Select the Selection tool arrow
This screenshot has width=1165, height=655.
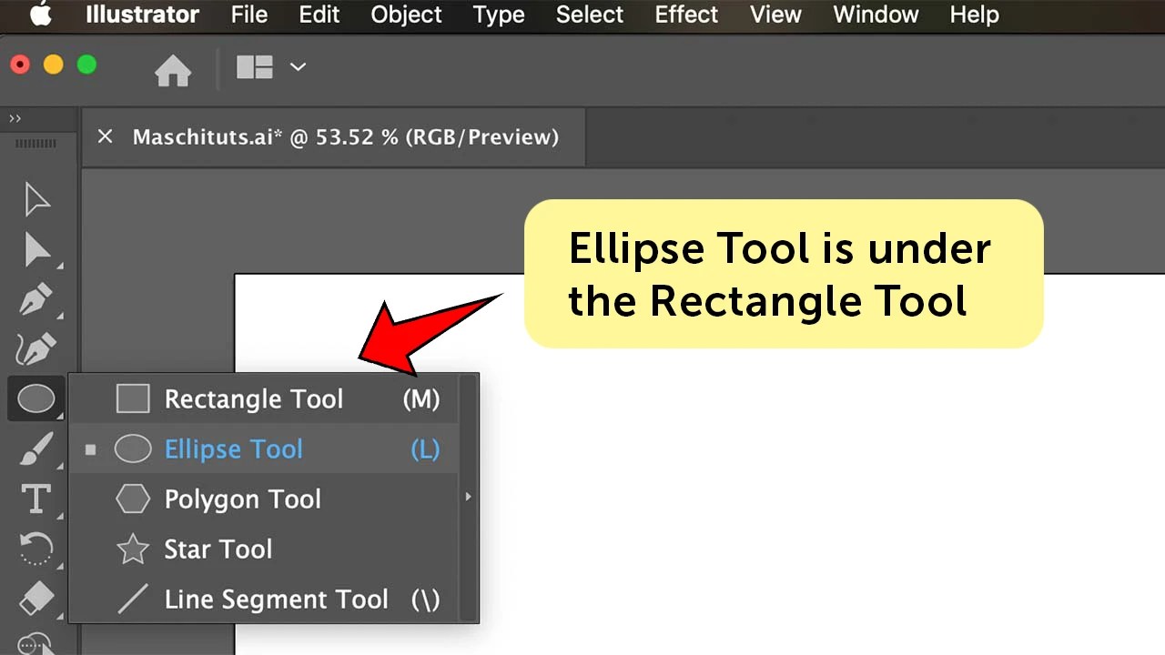point(36,199)
